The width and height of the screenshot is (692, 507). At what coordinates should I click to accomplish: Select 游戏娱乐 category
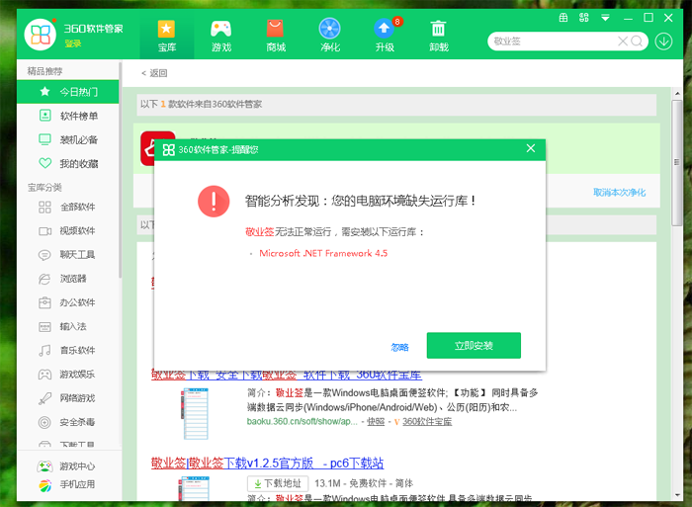(68, 375)
